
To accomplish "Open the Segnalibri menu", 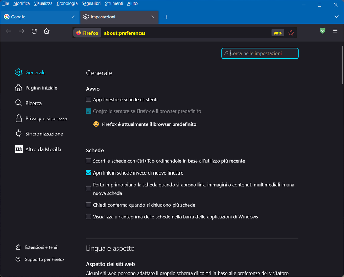I will click(91, 3).
